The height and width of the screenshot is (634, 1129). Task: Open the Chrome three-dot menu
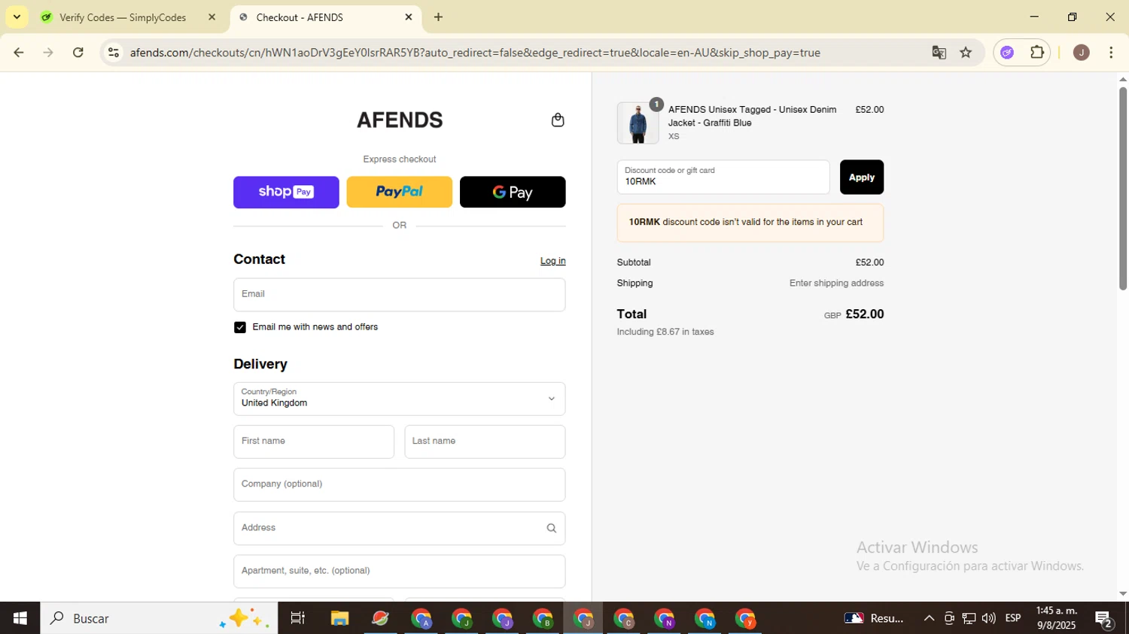1111,53
